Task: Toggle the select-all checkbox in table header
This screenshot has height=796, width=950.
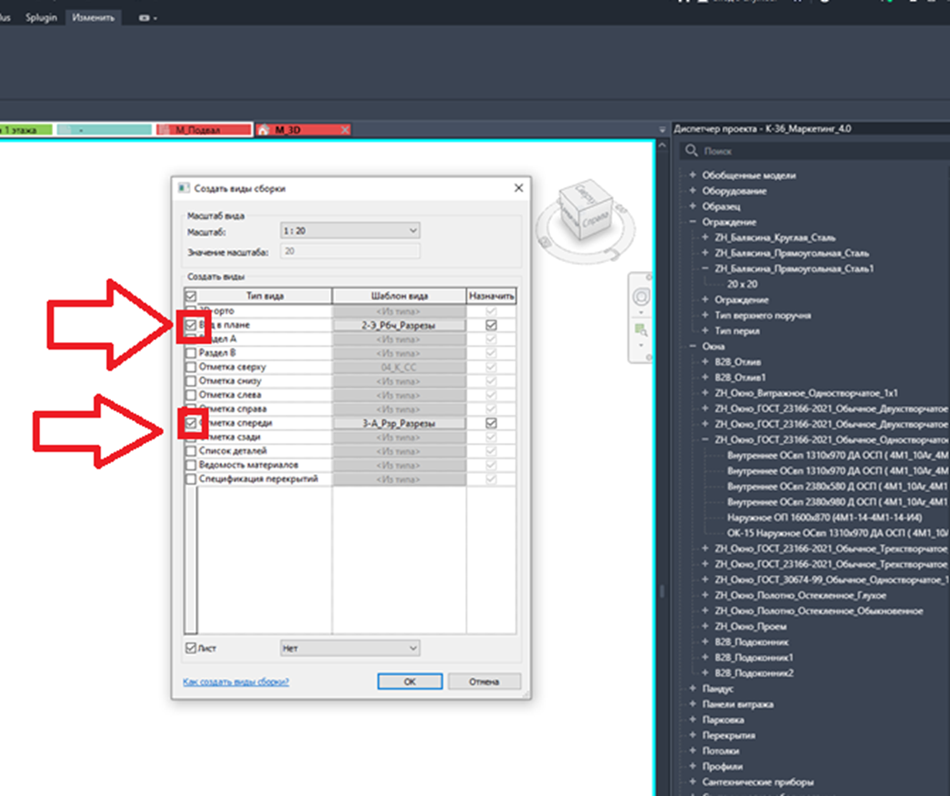Action: 191,296
